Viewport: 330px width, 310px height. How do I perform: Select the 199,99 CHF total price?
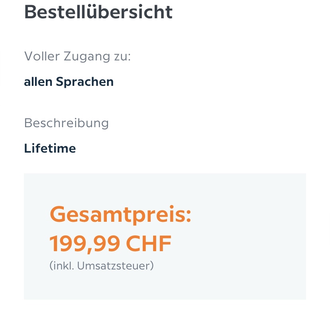[x=110, y=244]
